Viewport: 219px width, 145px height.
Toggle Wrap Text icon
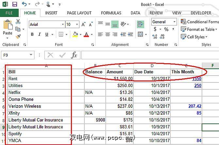(x=140, y=24)
